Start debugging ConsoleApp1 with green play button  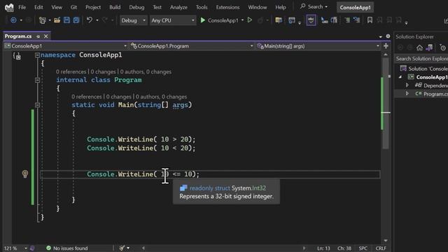(x=203, y=20)
